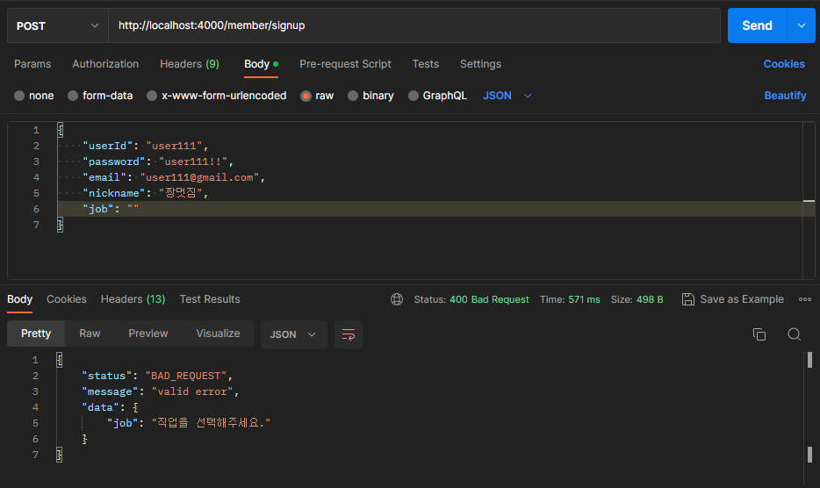Open the Pre-request Script tab
This screenshot has width=820, height=488.
[345, 64]
